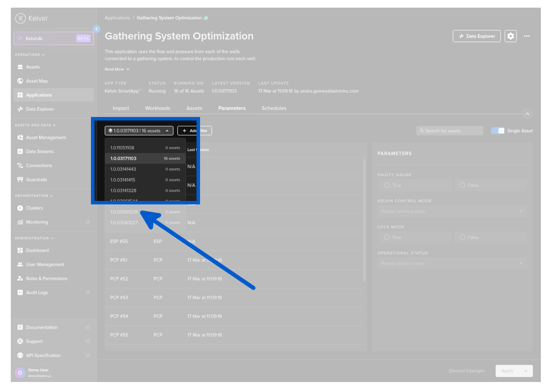Open Asset Map from sidebar
This screenshot has width=552, height=390.
click(x=37, y=81)
